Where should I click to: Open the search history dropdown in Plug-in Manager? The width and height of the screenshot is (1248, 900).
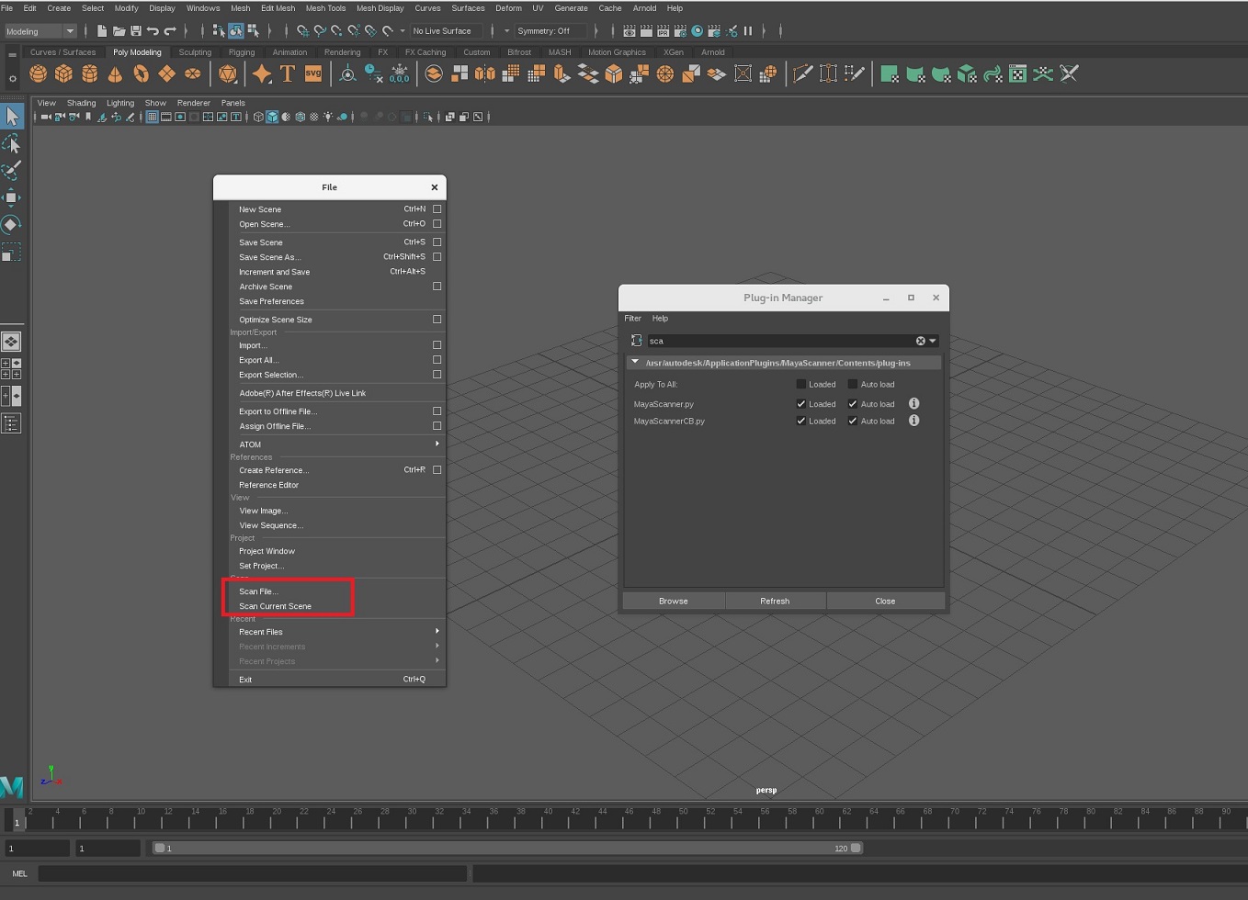pos(931,341)
